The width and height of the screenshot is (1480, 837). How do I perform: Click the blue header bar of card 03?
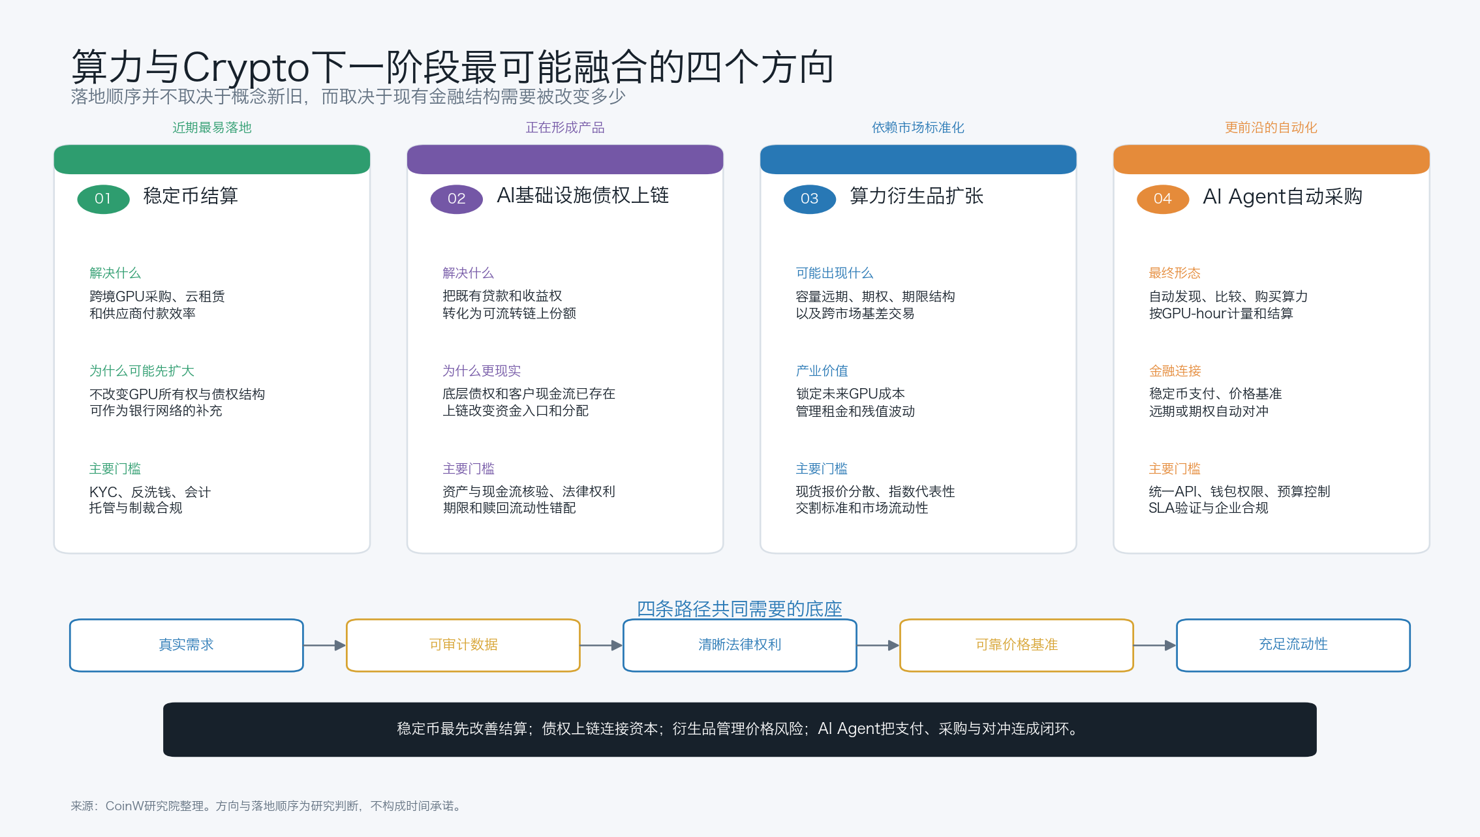[x=918, y=159]
